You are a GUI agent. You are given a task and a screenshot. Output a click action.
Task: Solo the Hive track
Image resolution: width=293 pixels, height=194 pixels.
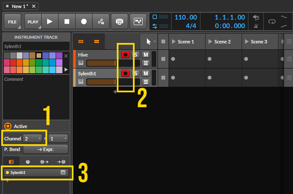click(x=136, y=55)
